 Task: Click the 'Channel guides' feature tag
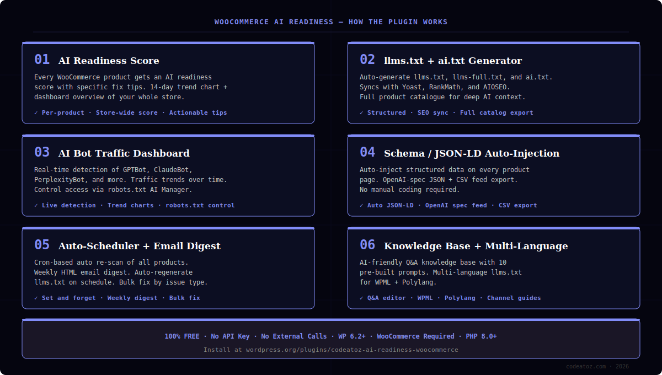click(x=514, y=298)
